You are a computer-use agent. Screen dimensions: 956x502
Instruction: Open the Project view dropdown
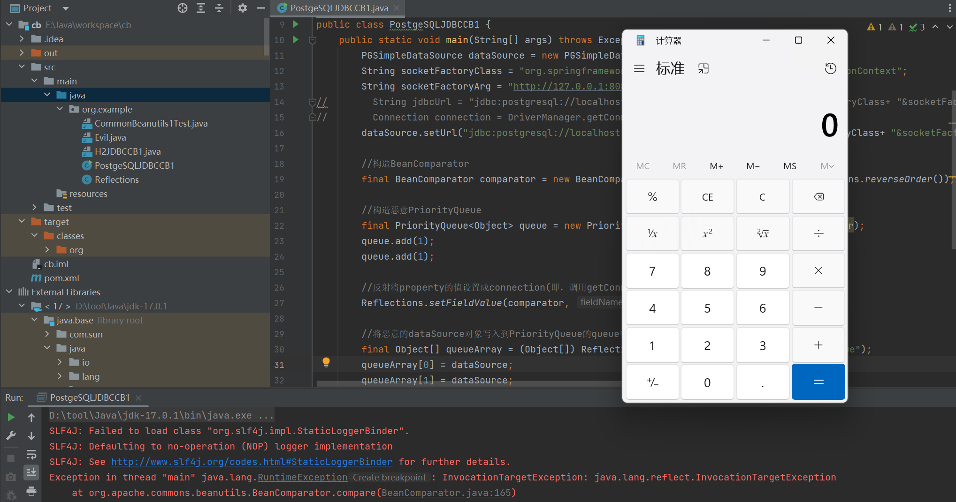[x=66, y=8]
